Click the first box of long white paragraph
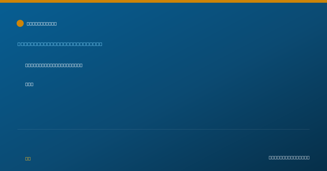 tap(27, 65)
